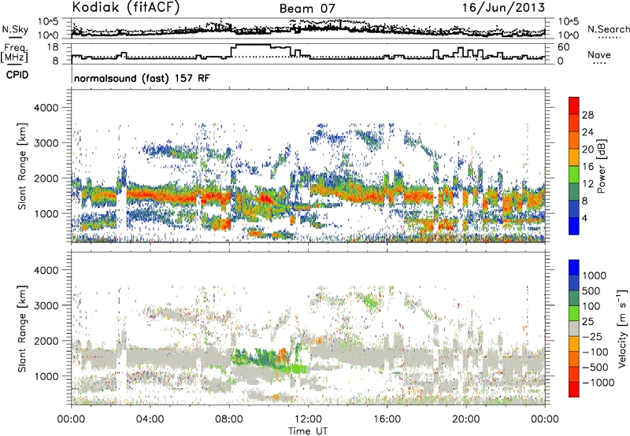The image size is (630, 436).
Task: Click the '-25' velocity colorbar label
Action: click(x=591, y=337)
